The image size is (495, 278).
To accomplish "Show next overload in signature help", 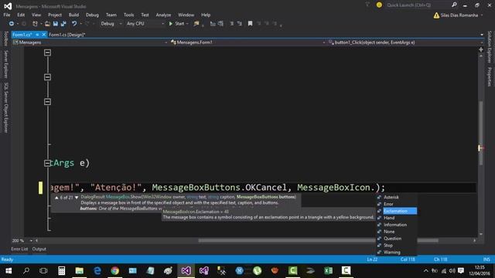I will (x=77, y=198).
